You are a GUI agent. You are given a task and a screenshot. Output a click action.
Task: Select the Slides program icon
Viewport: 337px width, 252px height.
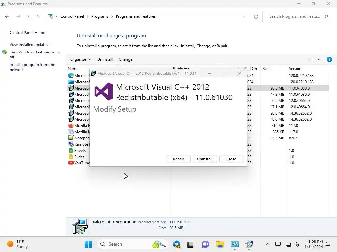click(71, 157)
